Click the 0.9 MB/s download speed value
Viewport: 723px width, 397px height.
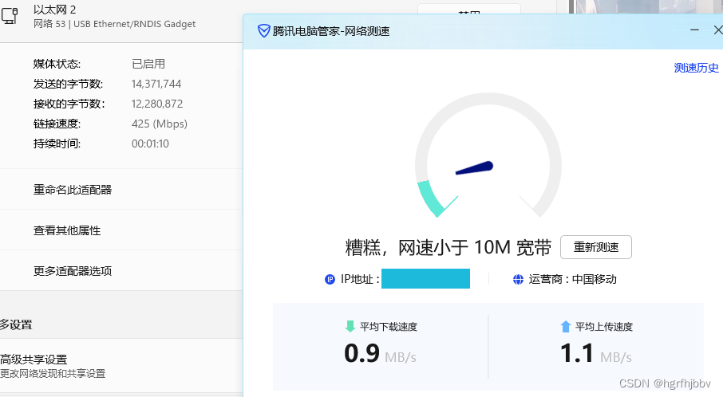tap(380, 354)
